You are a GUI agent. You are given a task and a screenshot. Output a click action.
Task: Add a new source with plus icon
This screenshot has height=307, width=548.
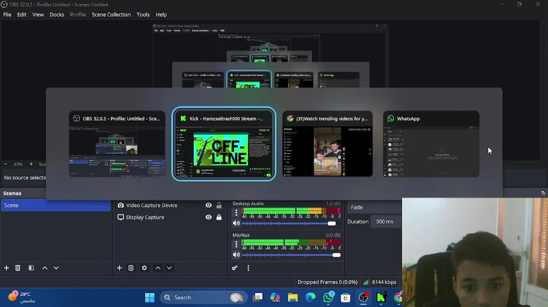pos(120,268)
